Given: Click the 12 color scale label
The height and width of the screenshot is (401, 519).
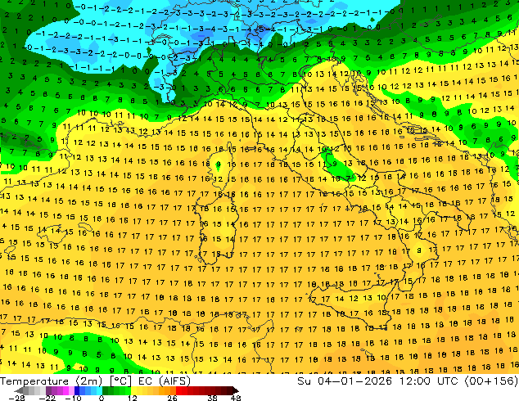Looking at the screenshot, I should pos(133,398).
